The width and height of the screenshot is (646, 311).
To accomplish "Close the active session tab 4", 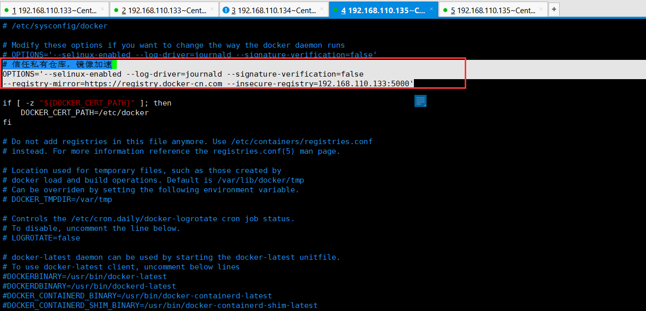I will coord(431,10).
